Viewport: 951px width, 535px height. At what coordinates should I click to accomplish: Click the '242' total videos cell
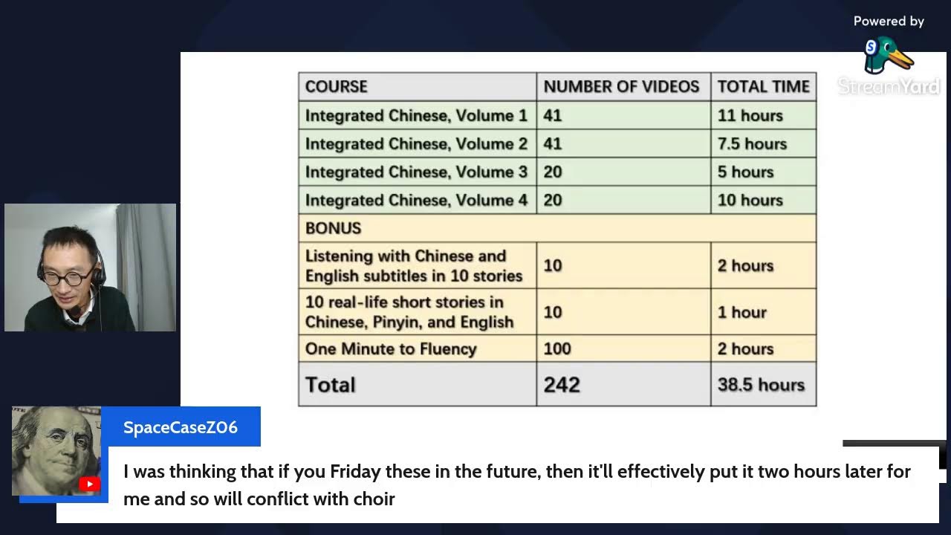pos(623,384)
